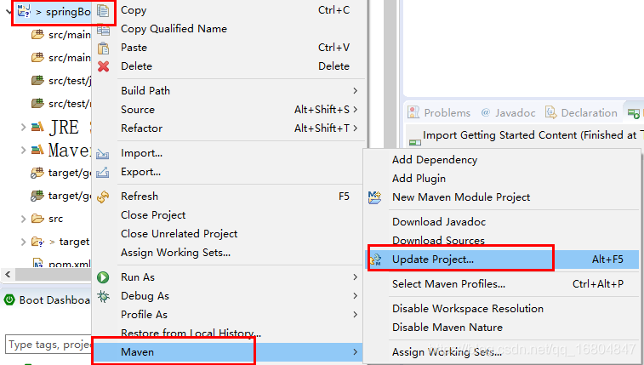Click the Maven dependencies library icon
Screen dimensions: 644x365
point(37,150)
